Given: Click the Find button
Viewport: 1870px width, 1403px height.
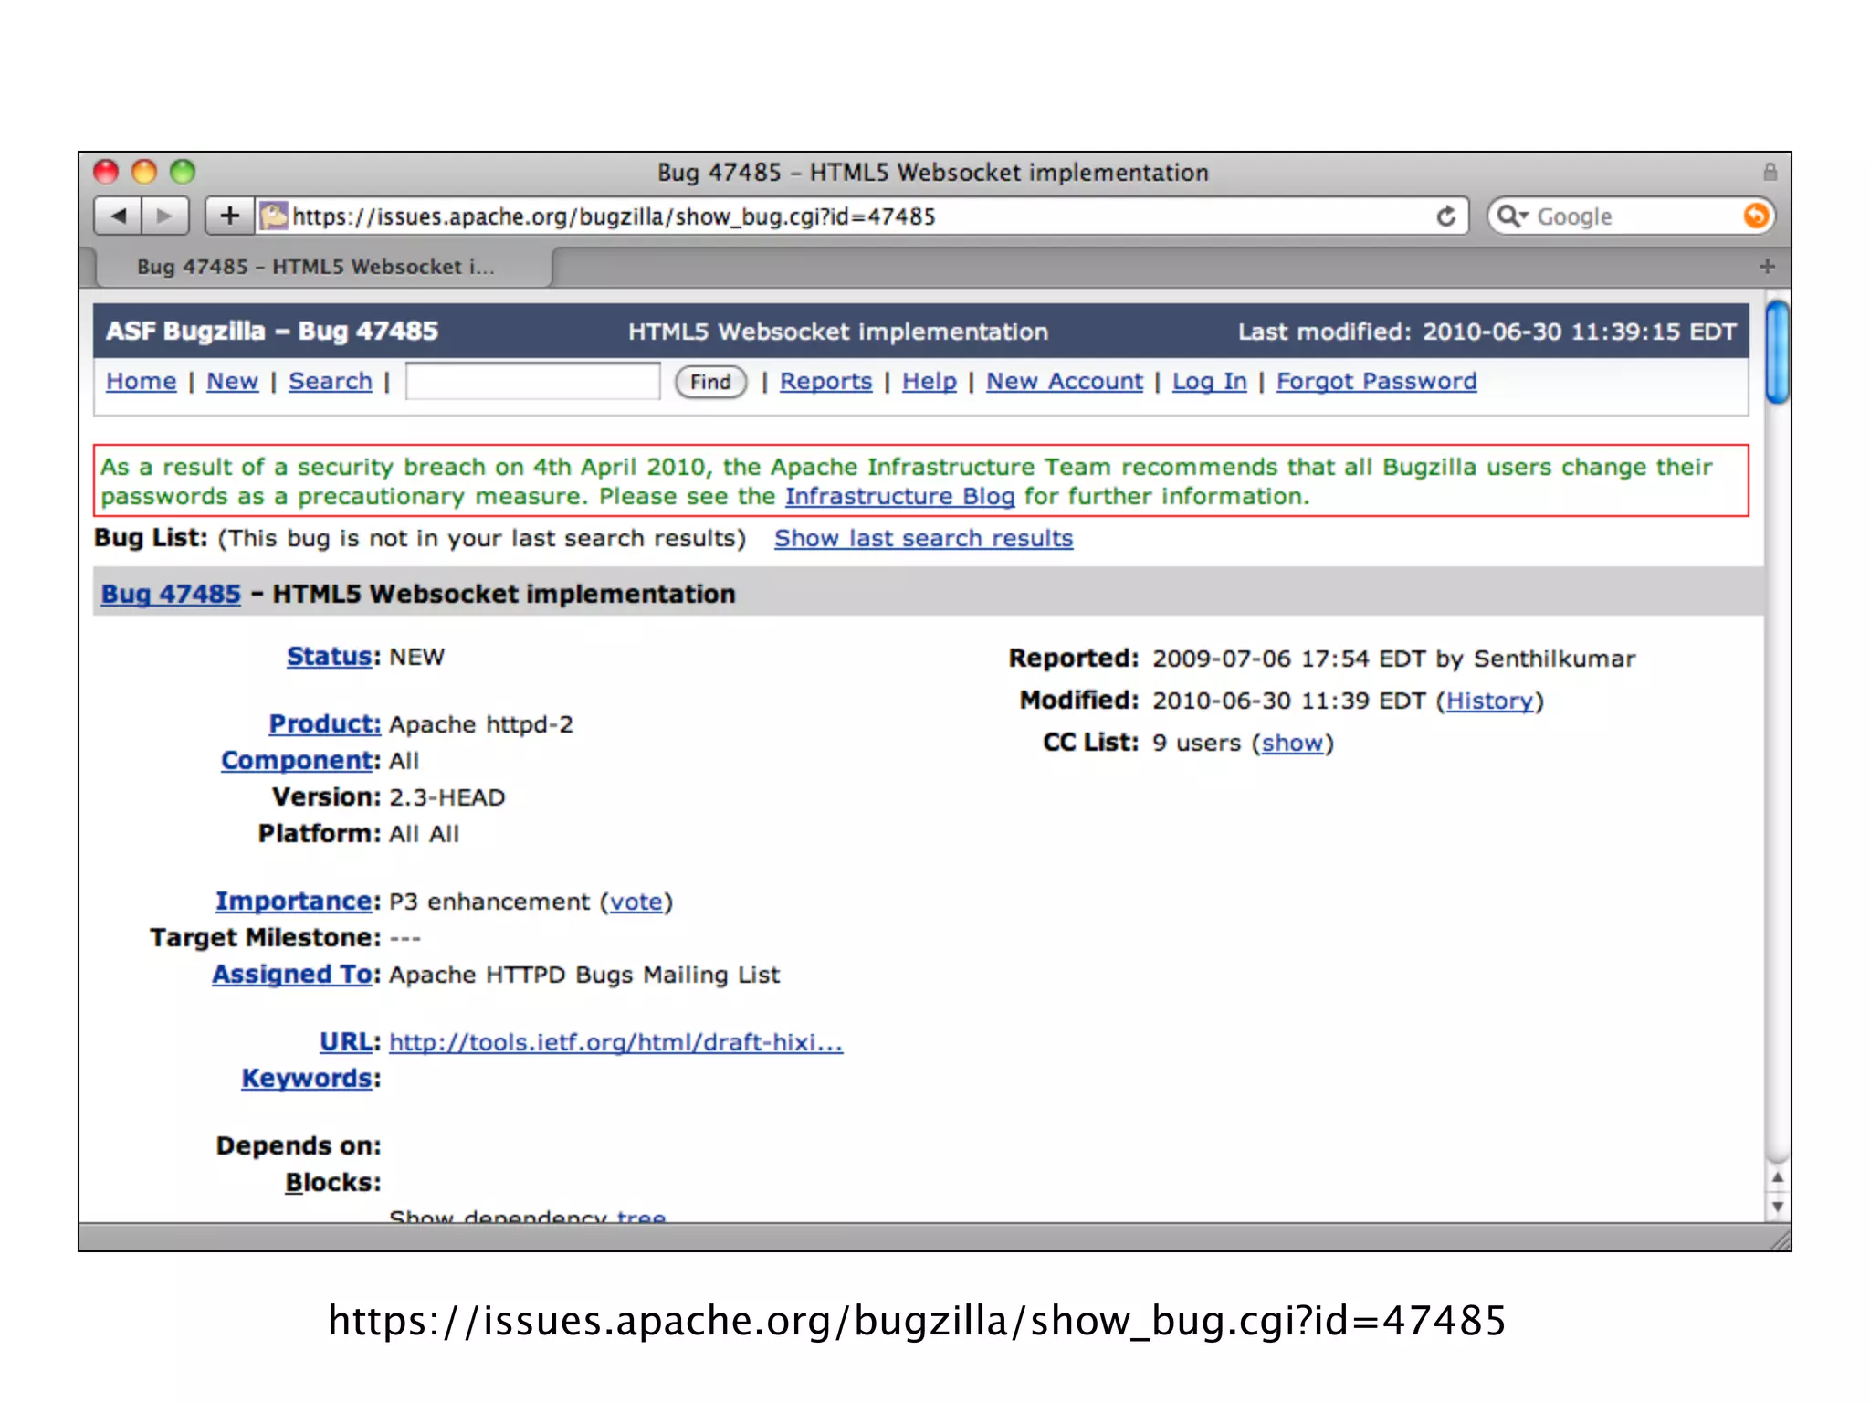Looking at the screenshot, I should click(x=710, y=382).
